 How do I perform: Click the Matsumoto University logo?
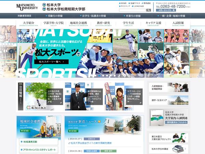click(27, 7)
